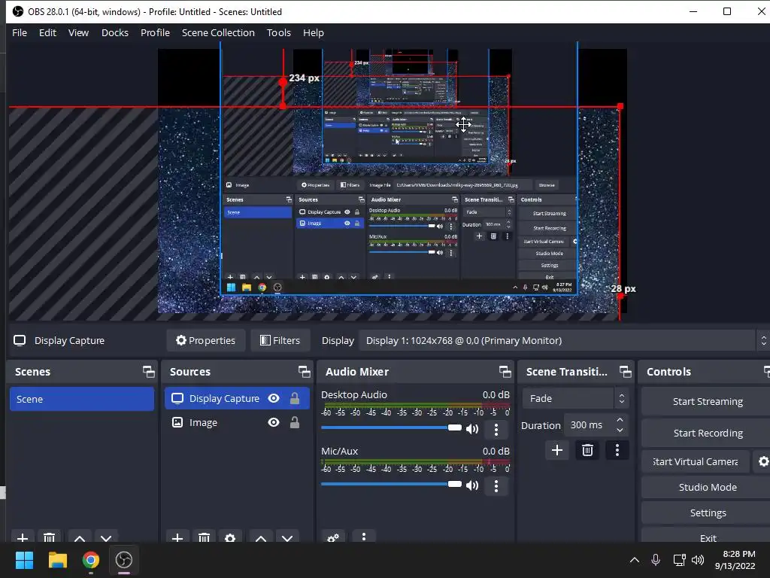Open OBS Settings
The width and height of the screenshot is (770, 578).
coord(707,513)
